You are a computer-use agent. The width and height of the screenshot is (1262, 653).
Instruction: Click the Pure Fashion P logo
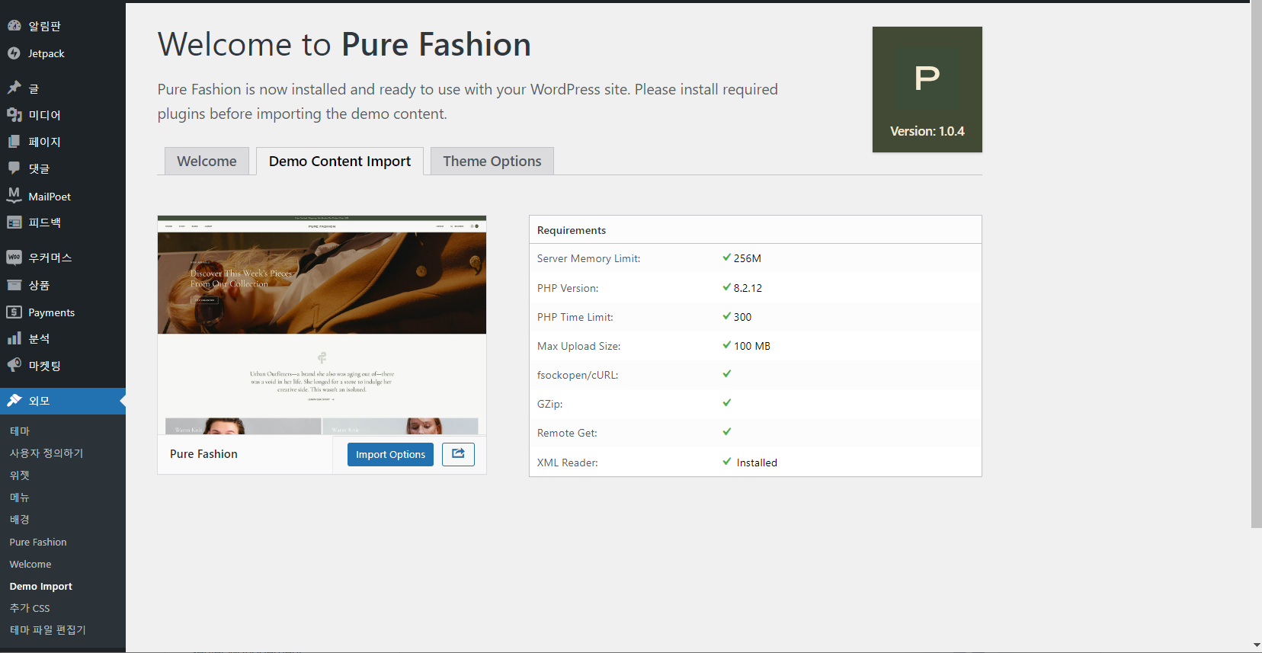point(927,78)
